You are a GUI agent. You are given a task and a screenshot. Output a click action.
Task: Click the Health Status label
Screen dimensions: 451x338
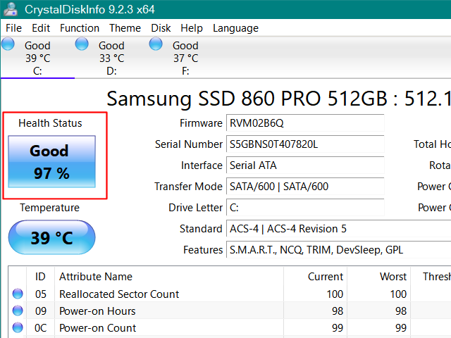(50, 123)
